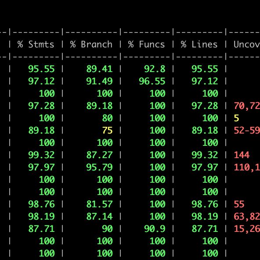Select the 97.28 value under % Lines
The height and width of the screenshot is (260, 260).
tap(205, 106)
